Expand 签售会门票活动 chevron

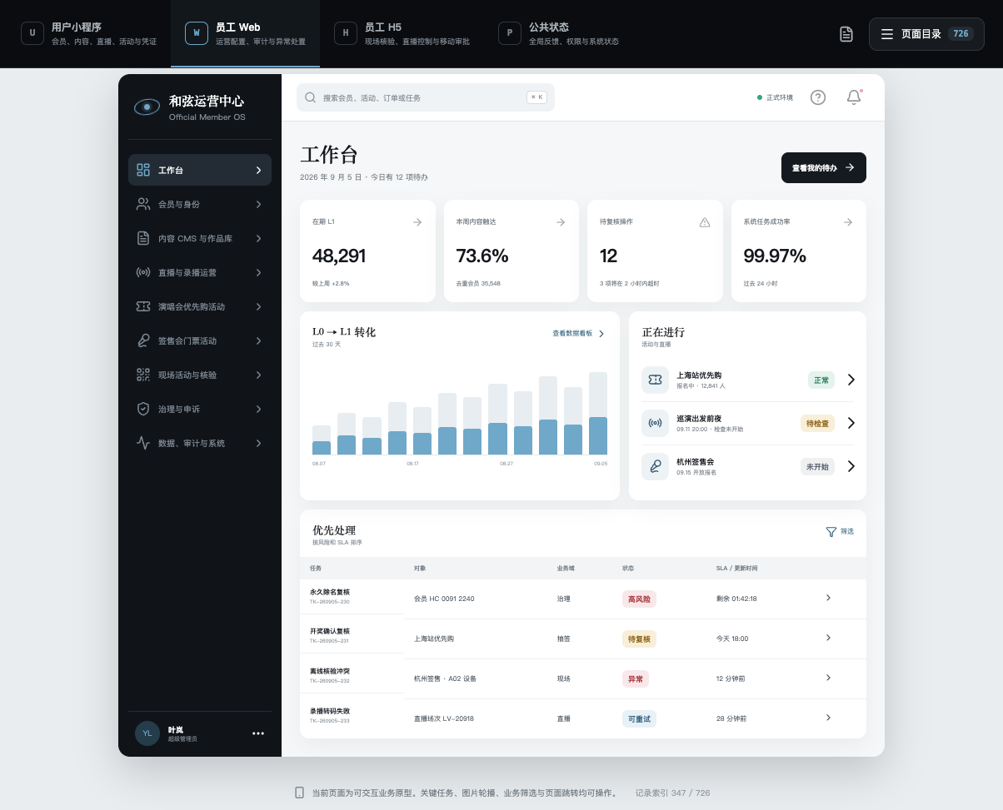(258, 340)
